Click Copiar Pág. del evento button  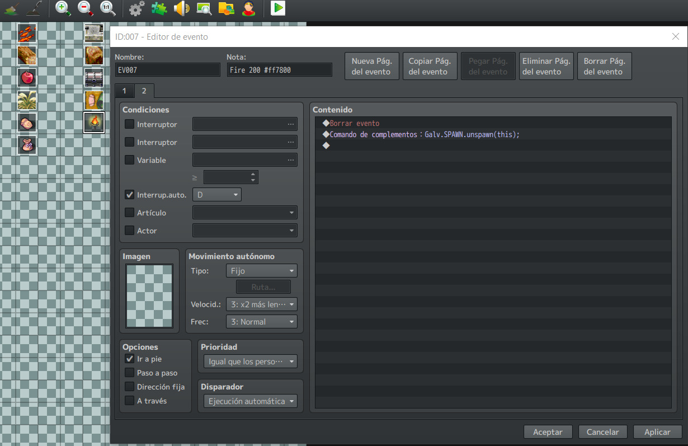pos(430,66)
